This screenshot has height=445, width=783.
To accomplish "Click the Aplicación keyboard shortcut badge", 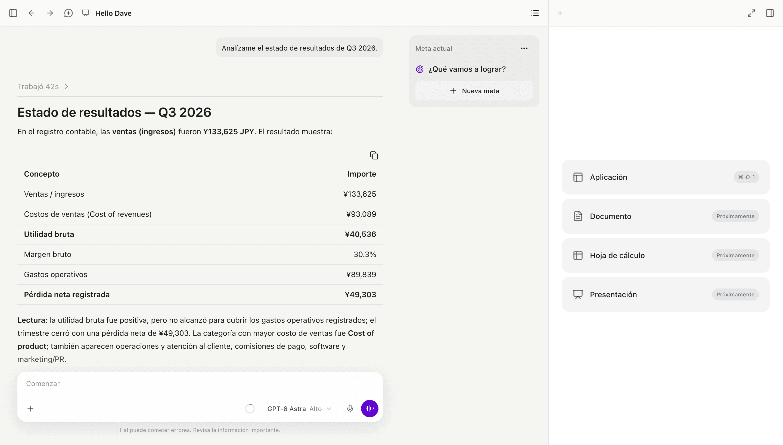I will tap(746, 177).
